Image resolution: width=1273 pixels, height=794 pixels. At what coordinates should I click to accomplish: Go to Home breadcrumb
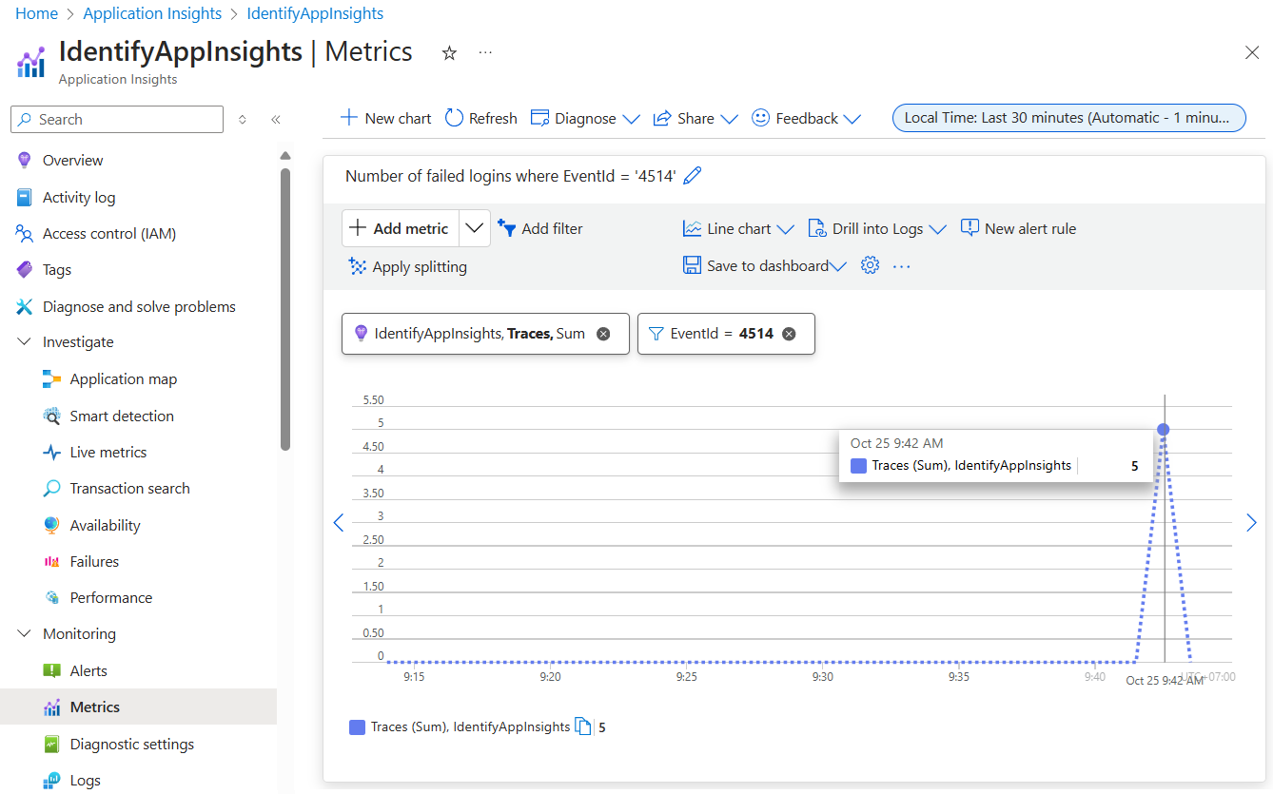coord(36,13)
